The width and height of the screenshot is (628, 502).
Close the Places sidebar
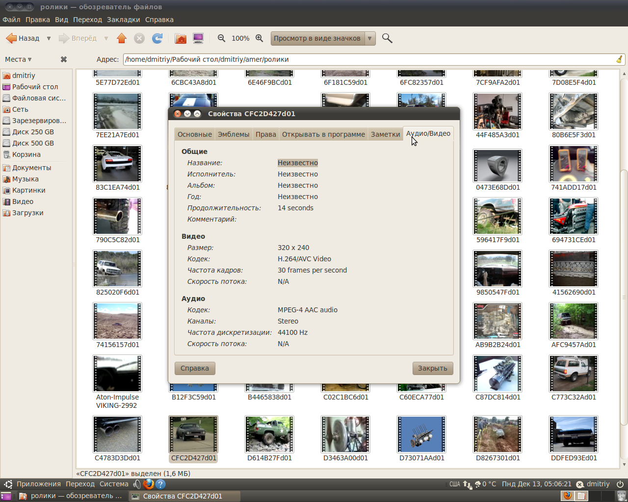pos(64,59)
